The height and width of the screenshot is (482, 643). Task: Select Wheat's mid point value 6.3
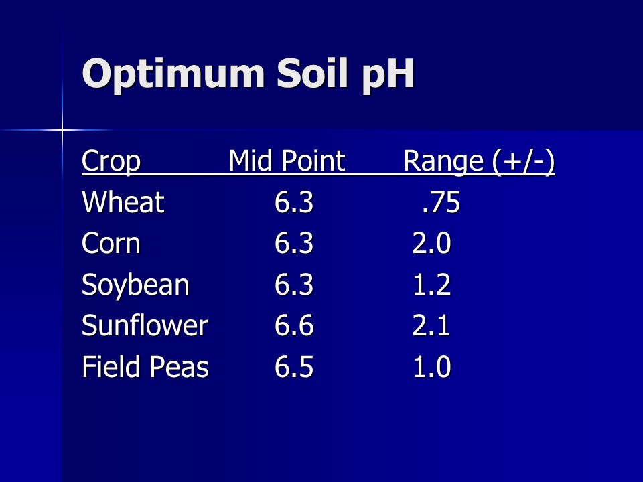click(x=294, y=202)
